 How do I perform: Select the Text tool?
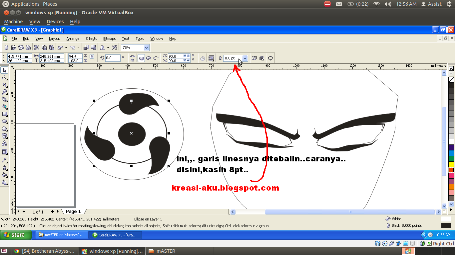4,143
